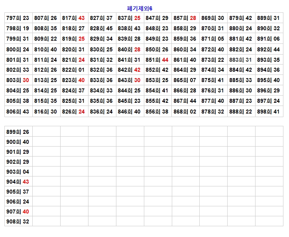This screenshot has width=289, height=237.
Task: Click the grayed cell 883회 31
Action: pyautogui.click(x=241, y=60)
